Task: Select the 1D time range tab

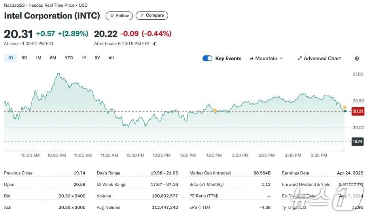Action: click(11, 58)
